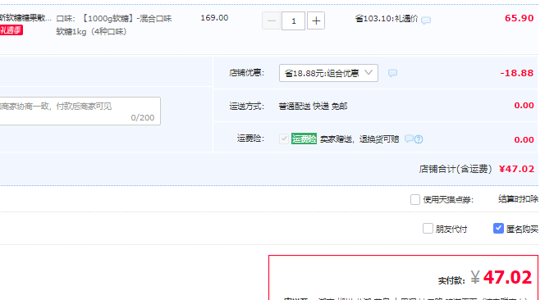Viewport: 554px width, 300px height.
Task: Toggle the 运费险 checkbox
Action: pos(284,139)
